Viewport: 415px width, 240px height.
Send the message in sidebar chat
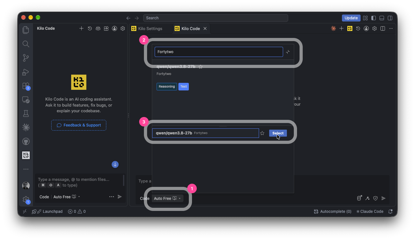coord(120,197)
